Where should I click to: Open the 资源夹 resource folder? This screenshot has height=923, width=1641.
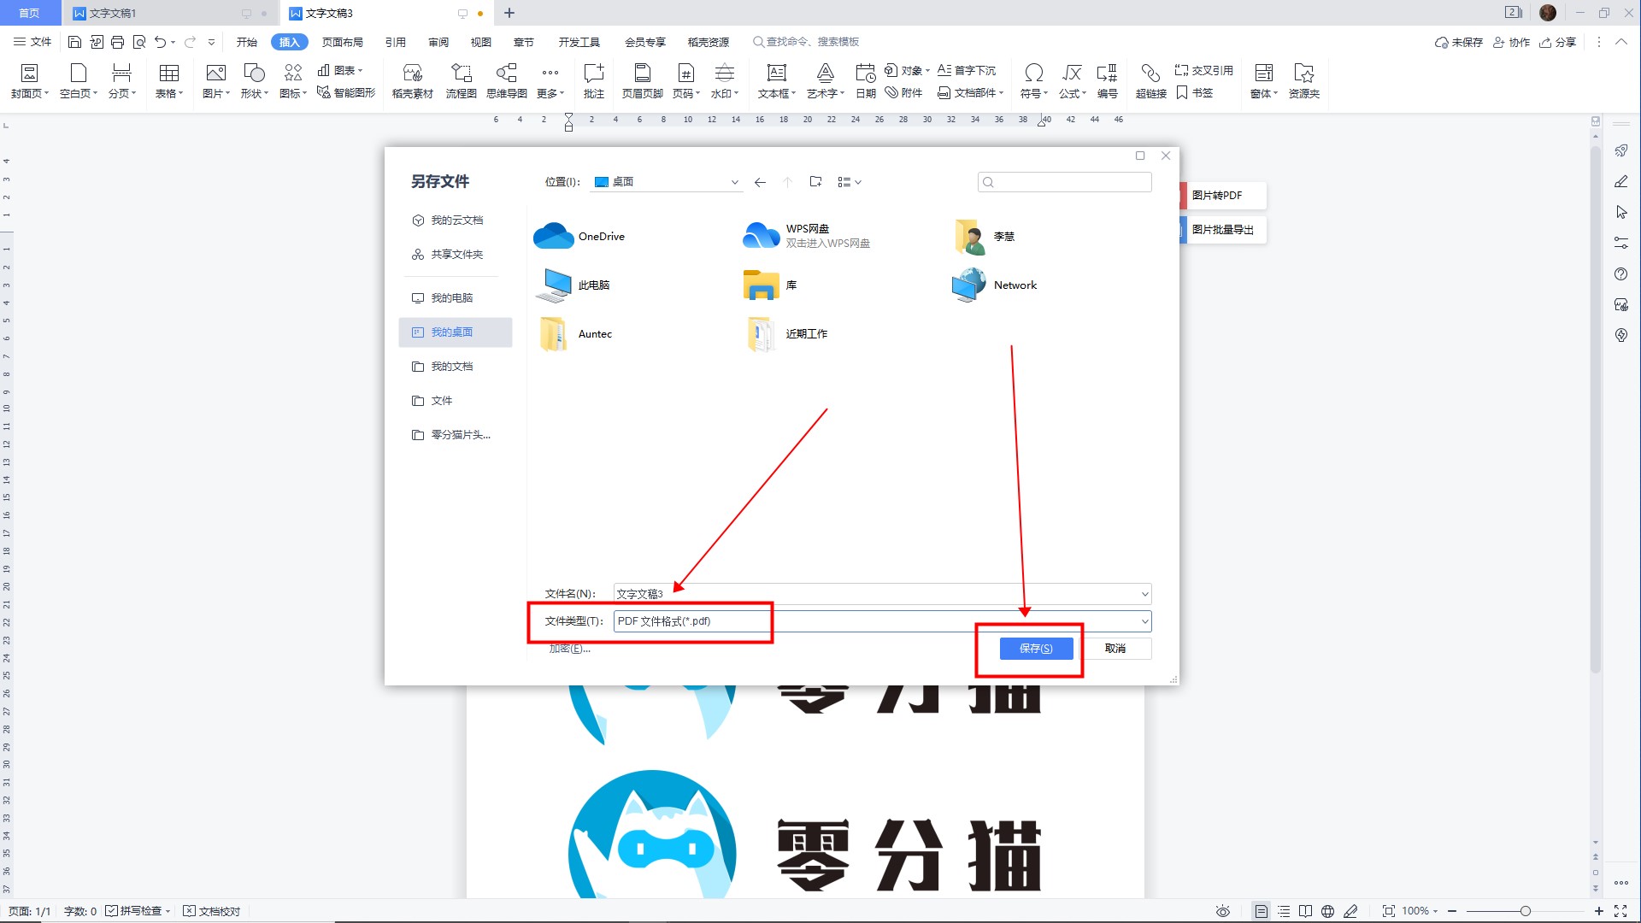point(1304,81)
